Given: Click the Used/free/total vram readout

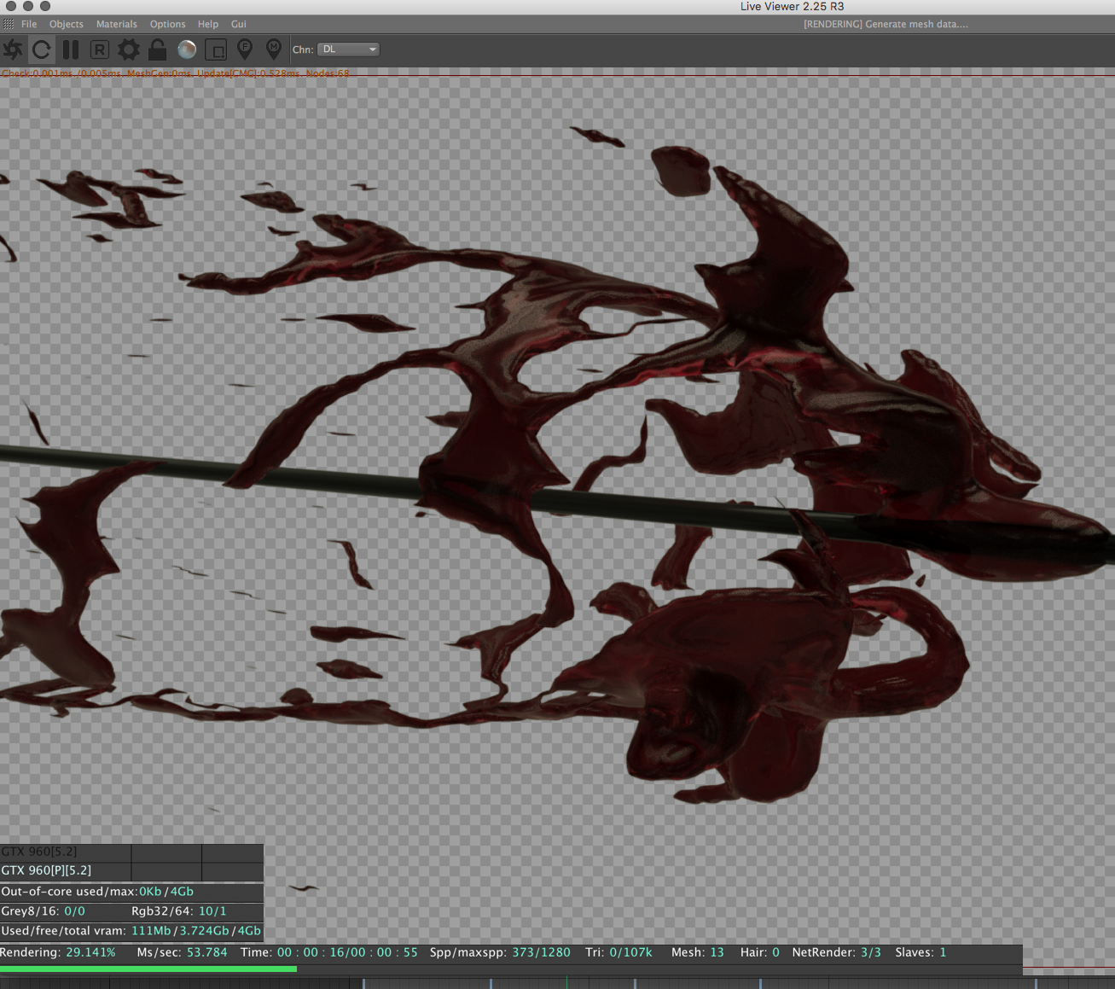Looking at the screenshot, I should coord(131,931).
